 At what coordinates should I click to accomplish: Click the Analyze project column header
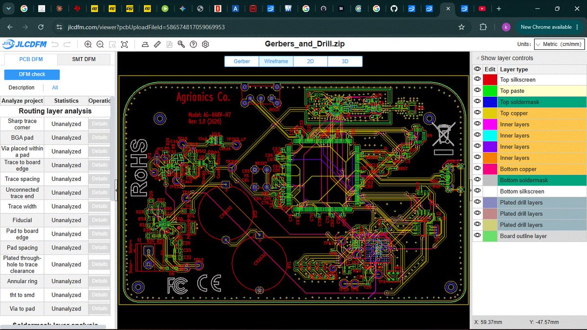(x=22, y=101)
